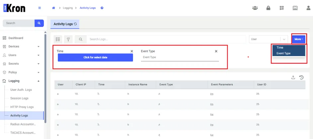This screenshot has height=139, width=313.
Task: Click the export upload icon above table
Action: click(293, 78)
